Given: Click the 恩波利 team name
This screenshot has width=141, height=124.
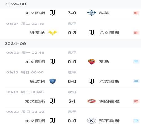Looking at the screenshot, I should coord(38,81).
